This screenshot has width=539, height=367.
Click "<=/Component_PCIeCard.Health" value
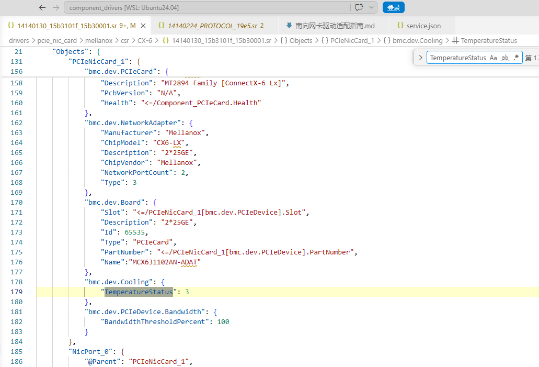pyautogui.click(x=201, y=103)
